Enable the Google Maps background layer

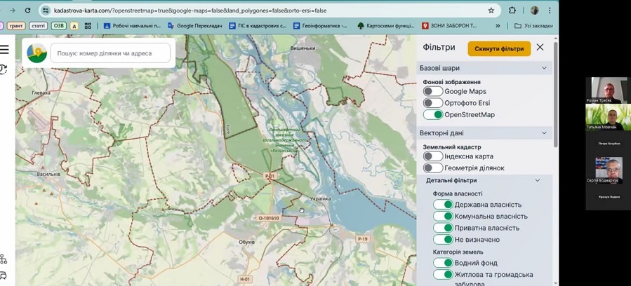[433, 92]
